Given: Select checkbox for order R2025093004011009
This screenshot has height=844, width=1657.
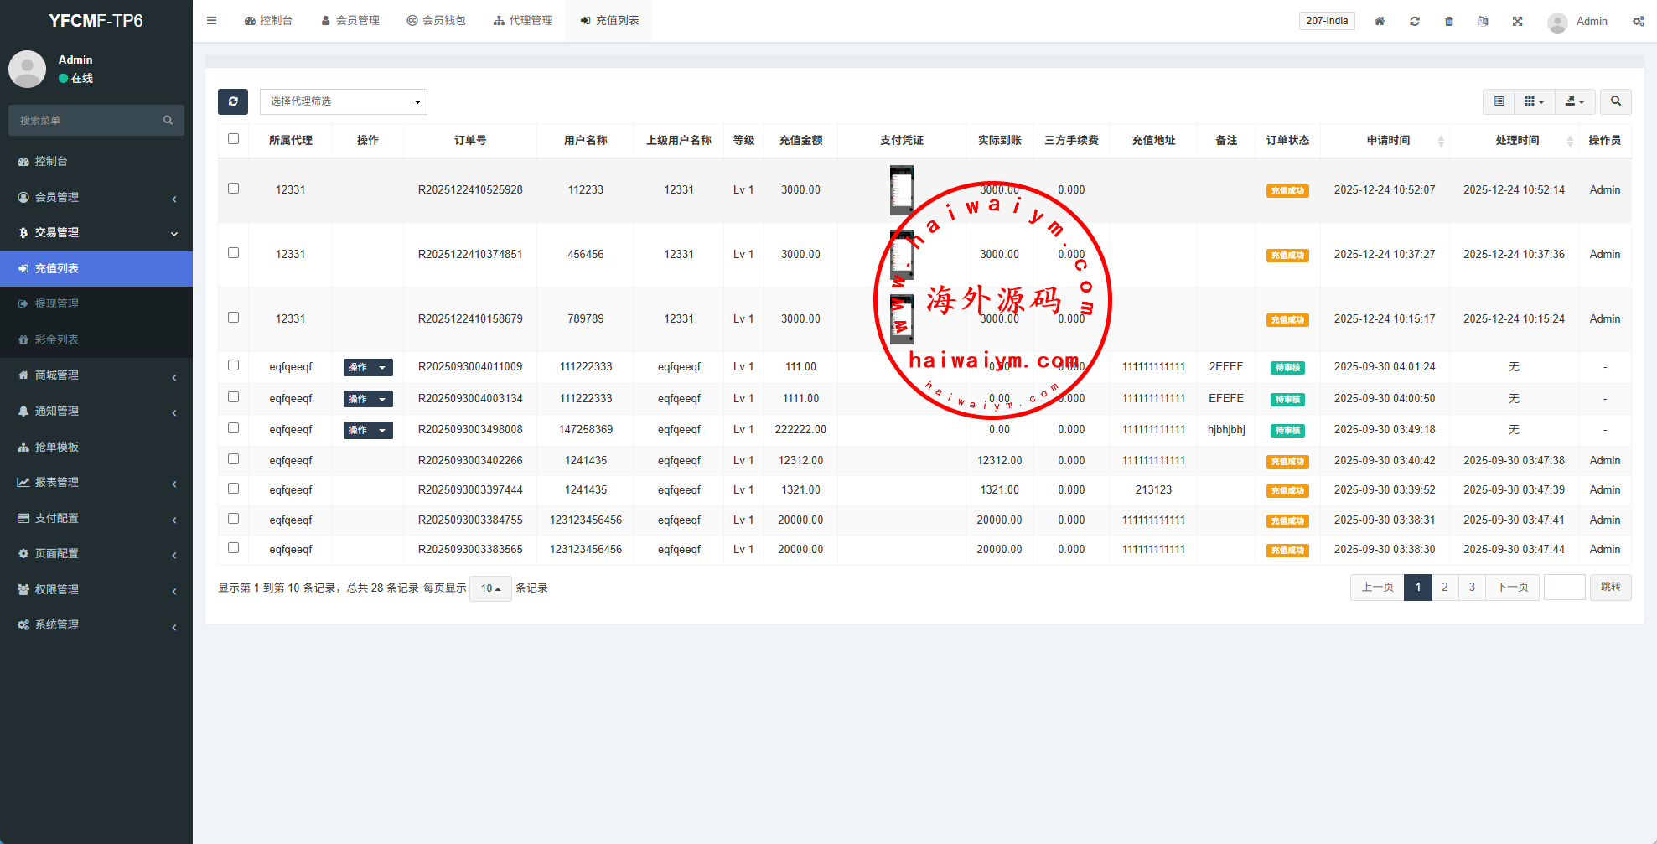Looking at the screenshot, I should coord(234,365).
